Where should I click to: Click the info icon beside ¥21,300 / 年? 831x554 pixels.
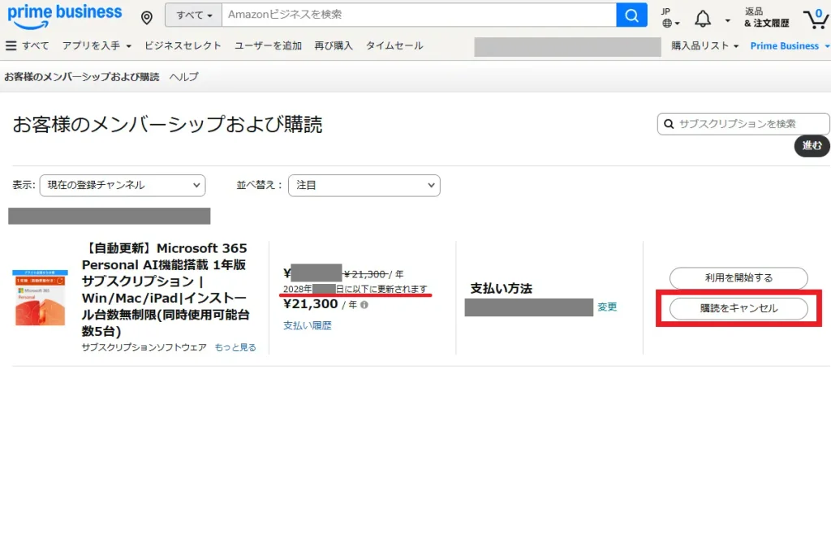tap(364, 304)
